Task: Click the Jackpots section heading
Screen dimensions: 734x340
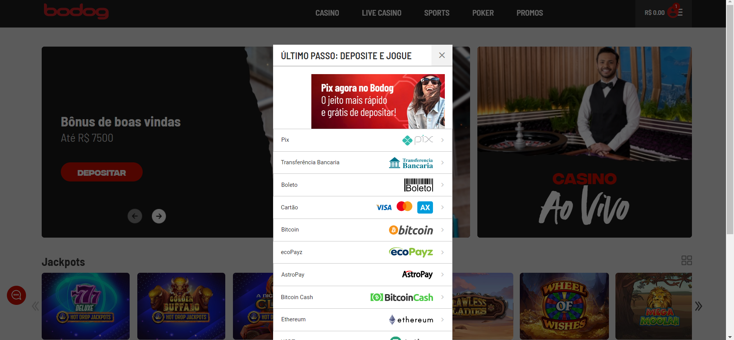Action: point(63,262)
